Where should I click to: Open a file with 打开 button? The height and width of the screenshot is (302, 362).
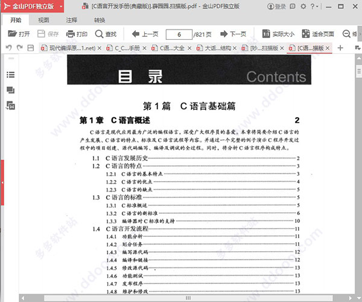coord(19,34)
